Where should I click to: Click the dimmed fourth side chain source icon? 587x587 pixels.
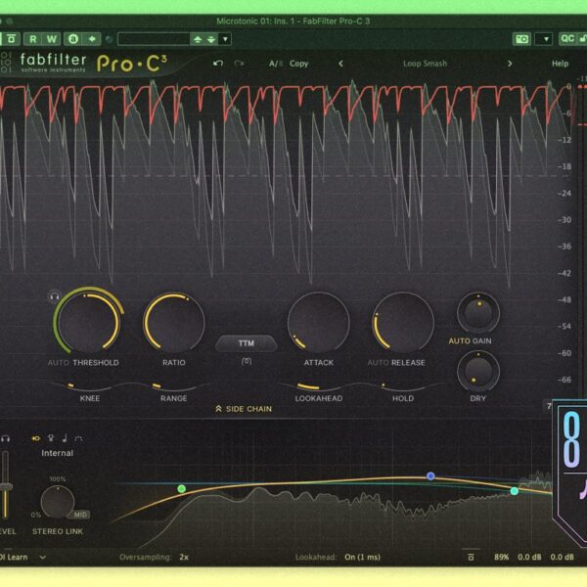[x=78, y=438]
